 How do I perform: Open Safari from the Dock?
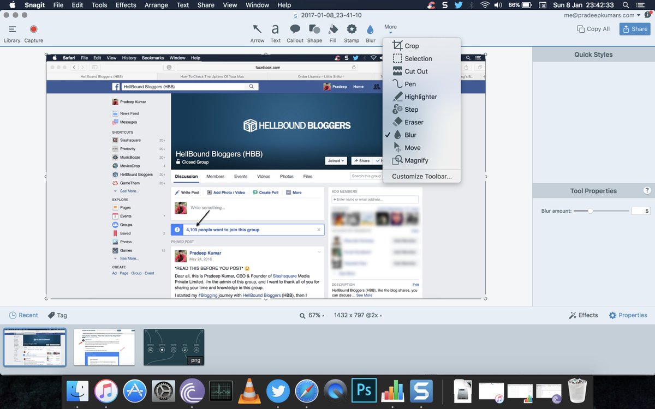point(307,391)
